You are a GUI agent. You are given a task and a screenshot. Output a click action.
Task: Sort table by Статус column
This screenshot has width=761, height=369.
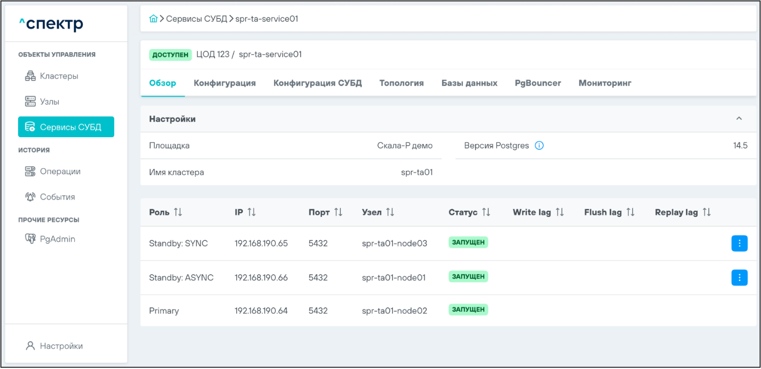[486, 212]
